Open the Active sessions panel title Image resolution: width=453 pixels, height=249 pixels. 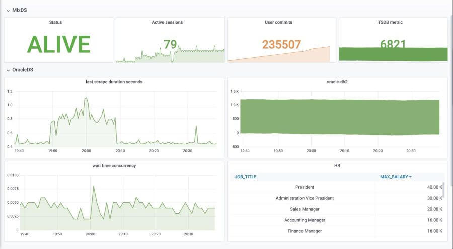pyautogui.click(x=167, y=22)
